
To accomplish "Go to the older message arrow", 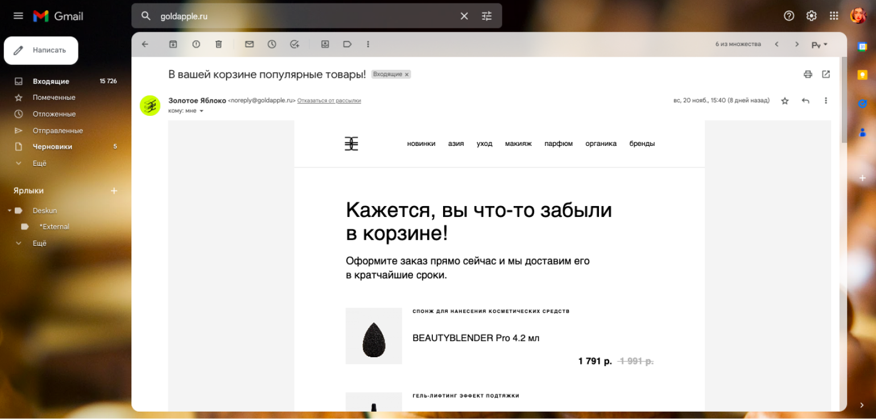I will (x=797, y=44).
